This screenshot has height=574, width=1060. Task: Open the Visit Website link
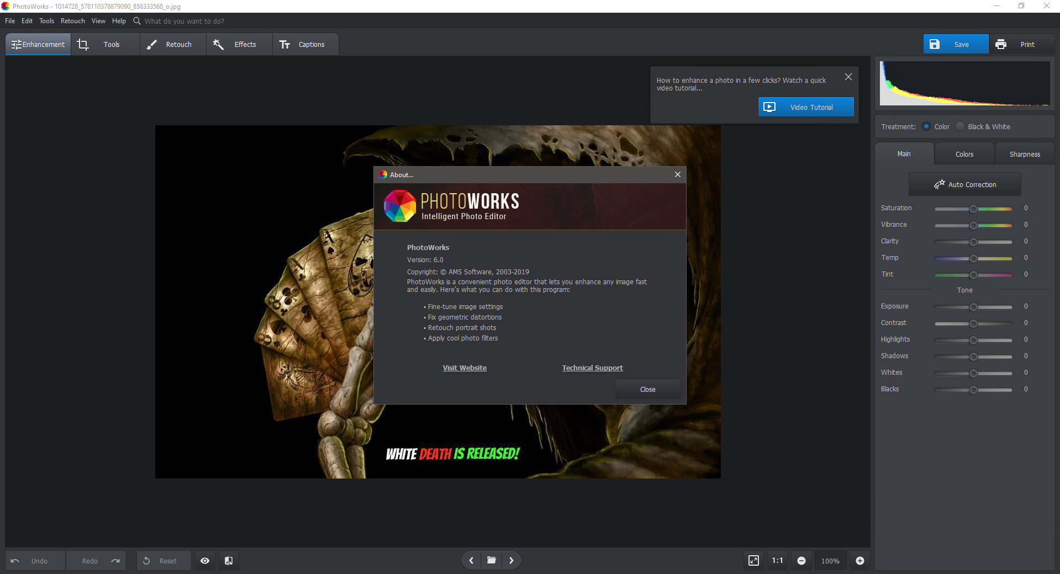[465, 368]
